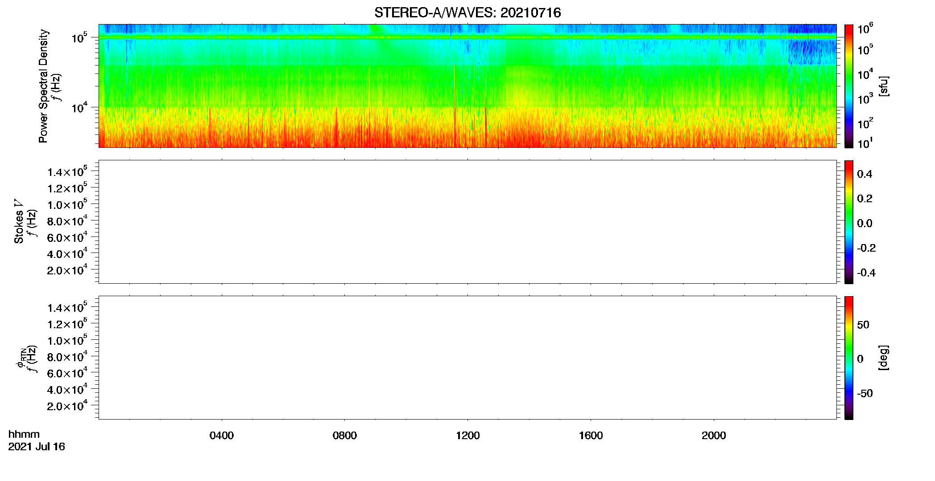Click the Power Spectral Density axis title
Screen dimensions: 935x481
tap(43, 86)
